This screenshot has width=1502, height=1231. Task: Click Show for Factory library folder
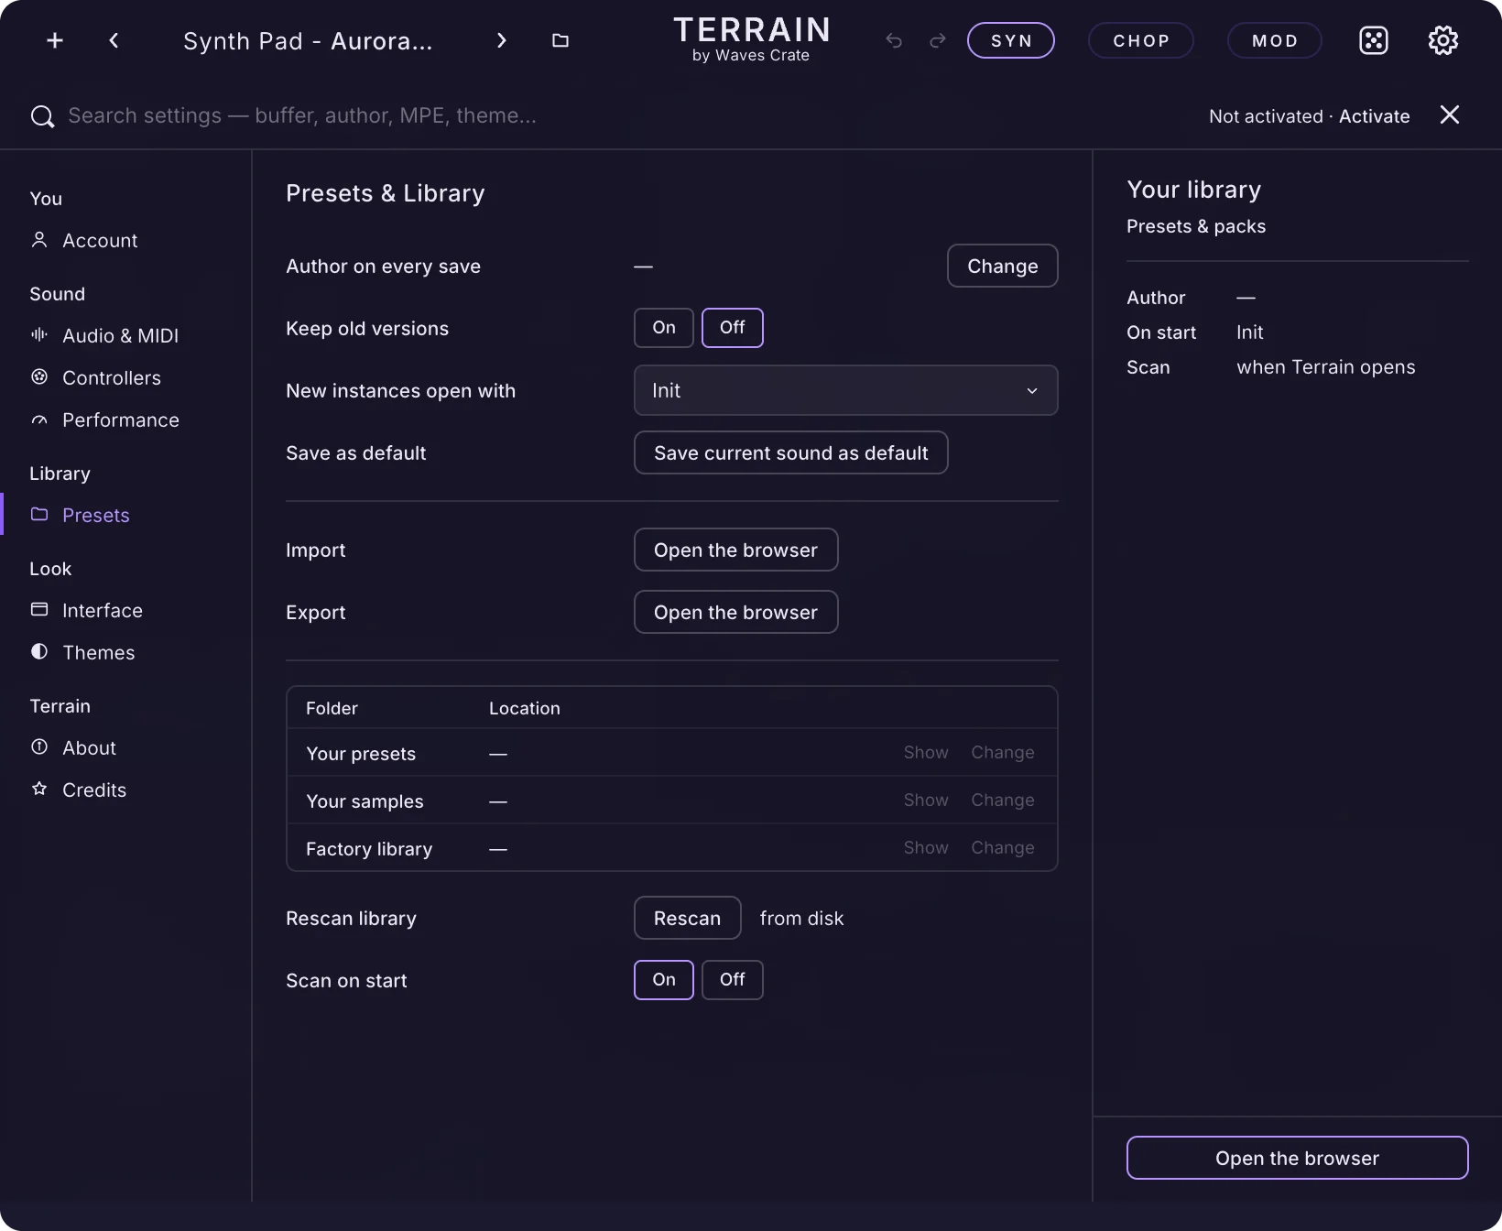926,847
